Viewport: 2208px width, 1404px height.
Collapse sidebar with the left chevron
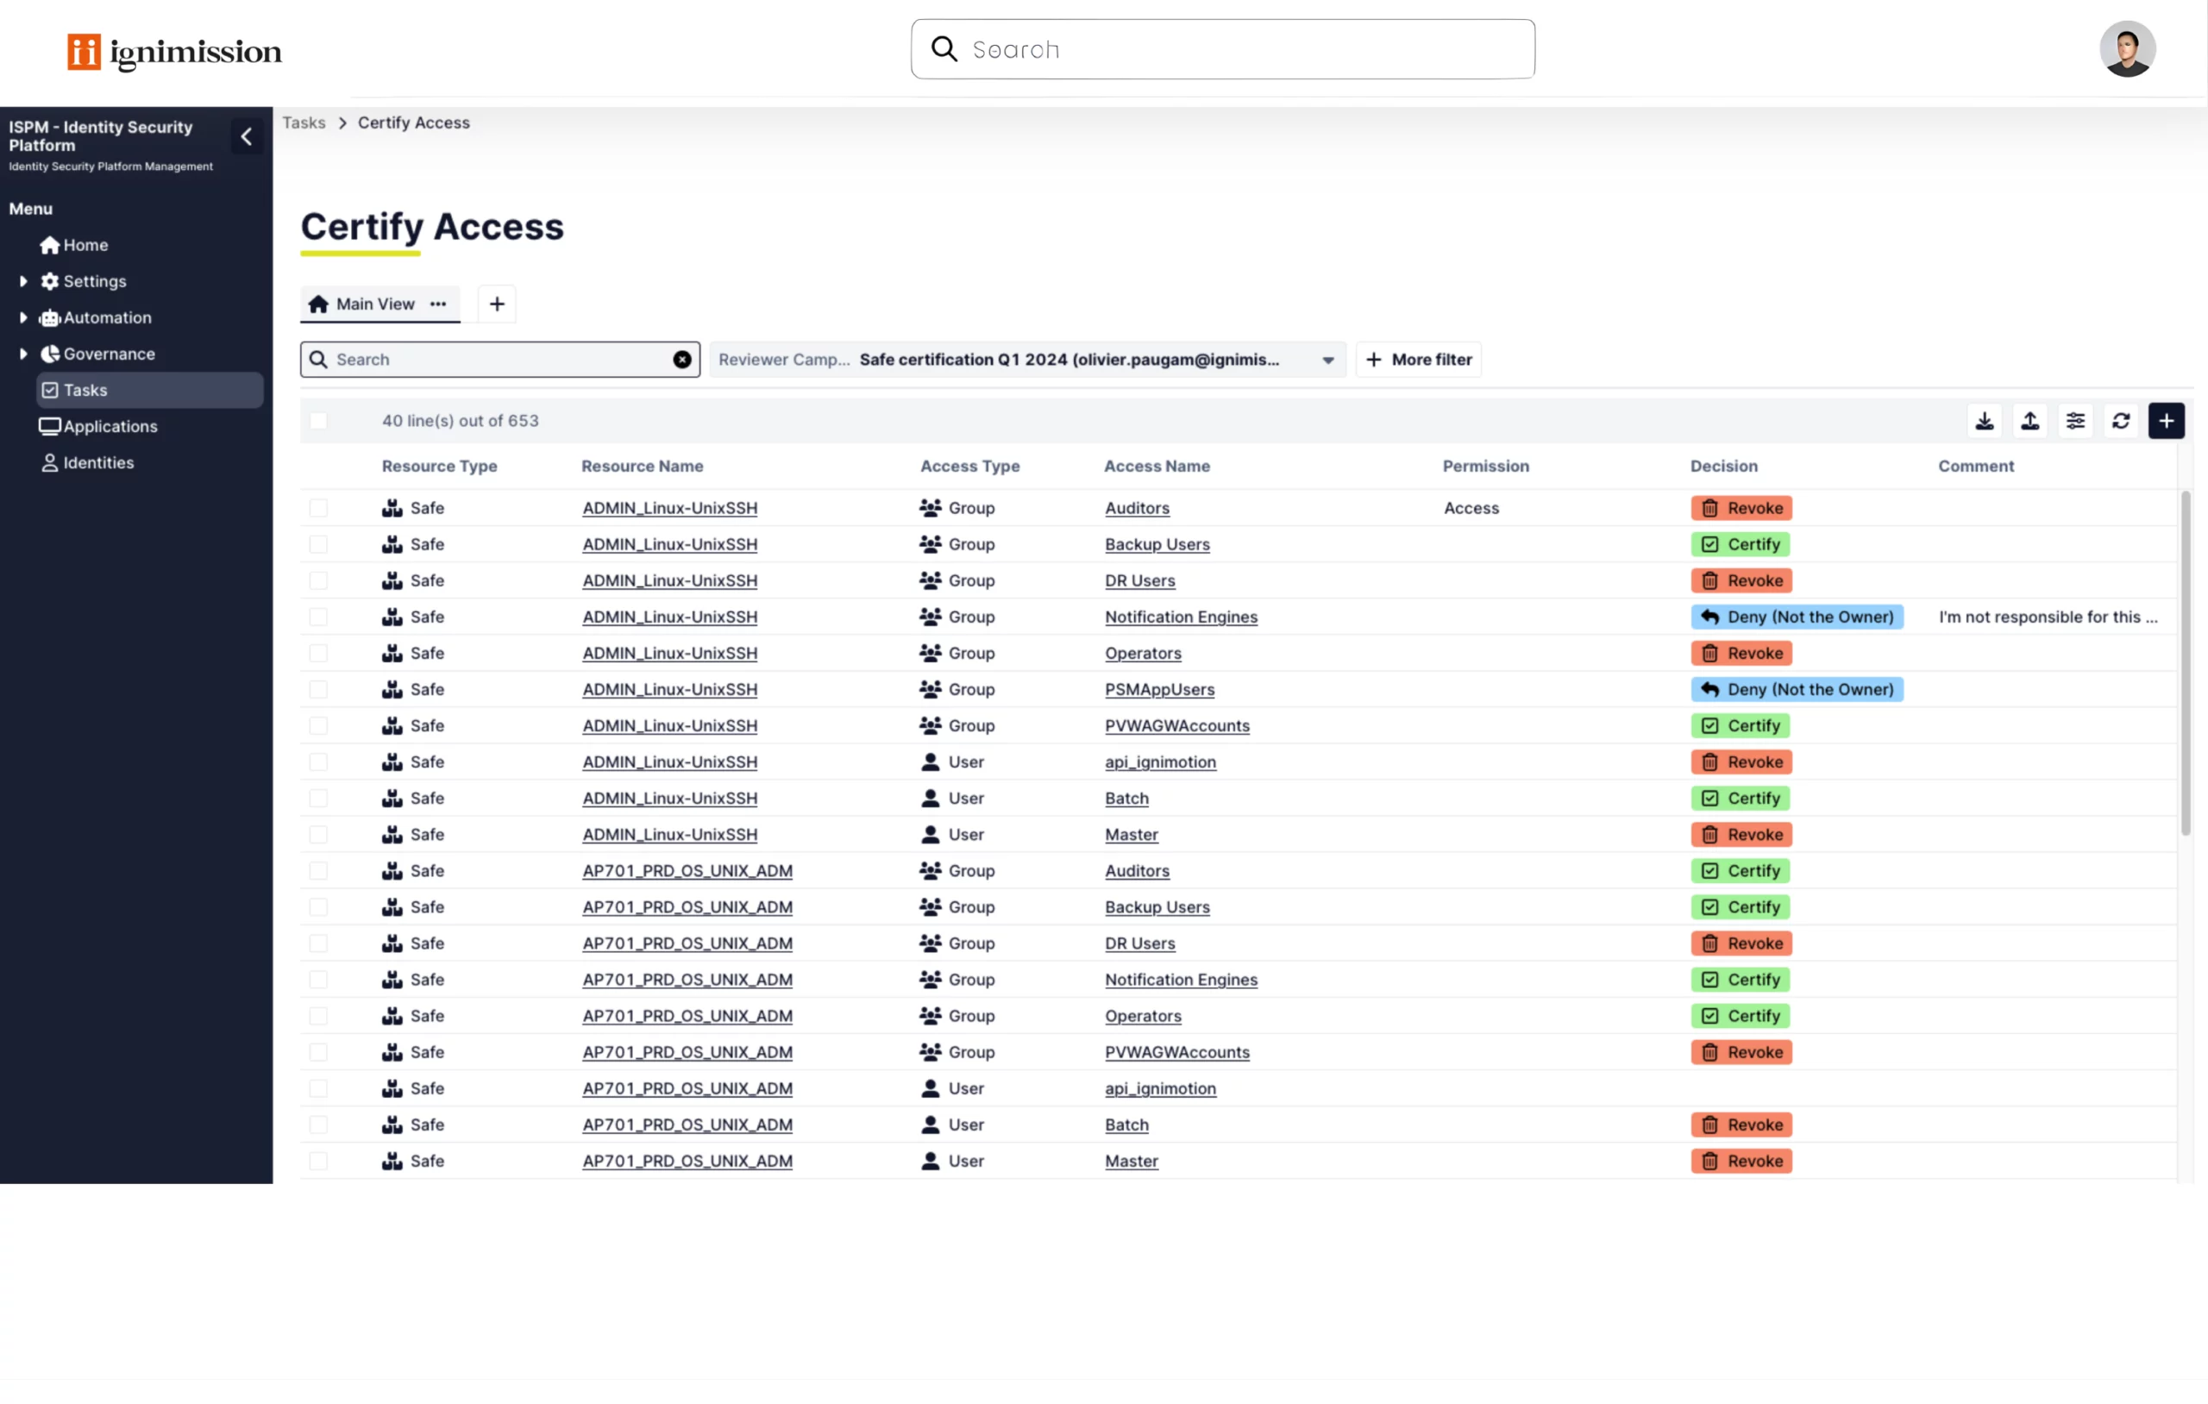[246, 136]
